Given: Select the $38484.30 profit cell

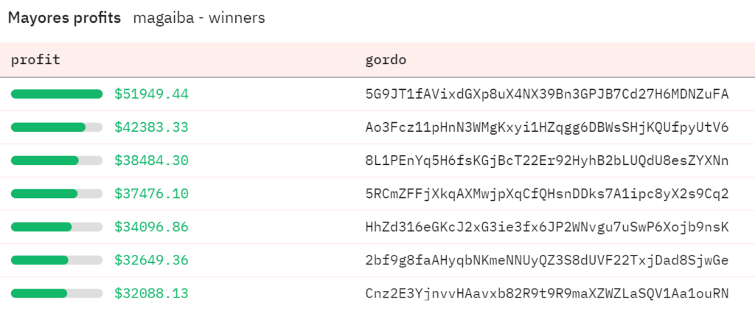Looking at the screenshot, I should [151, 161].
